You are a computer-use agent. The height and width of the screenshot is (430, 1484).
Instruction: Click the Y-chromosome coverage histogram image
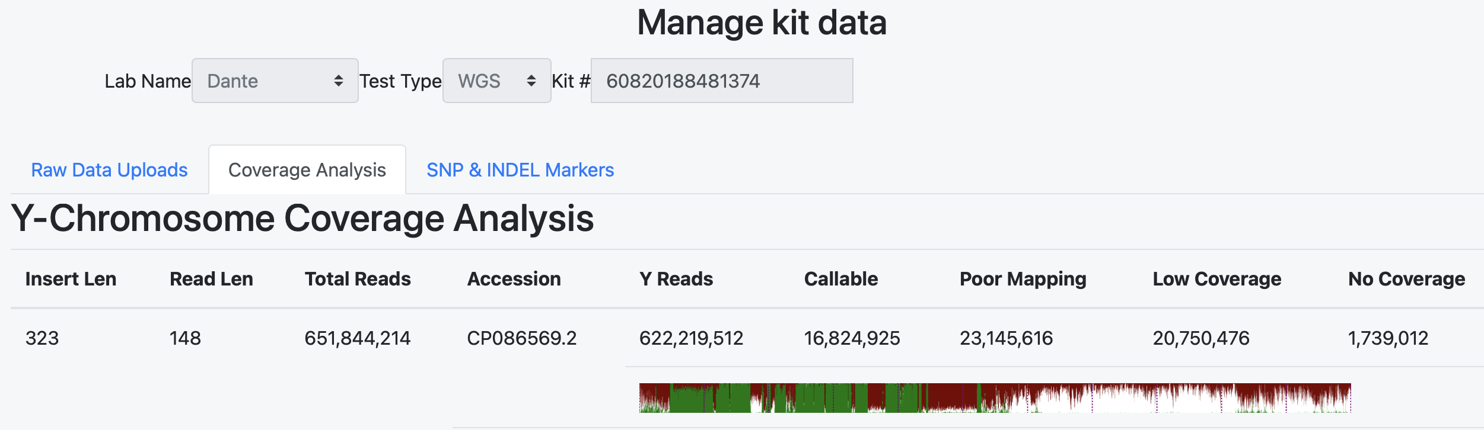coord(995,398)
